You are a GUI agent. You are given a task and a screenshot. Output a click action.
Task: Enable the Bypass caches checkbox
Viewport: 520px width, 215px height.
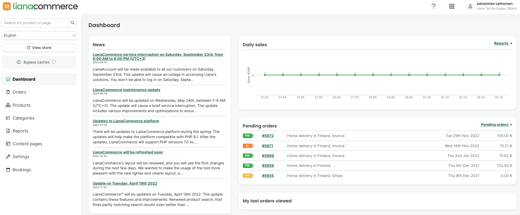(54, 62)
